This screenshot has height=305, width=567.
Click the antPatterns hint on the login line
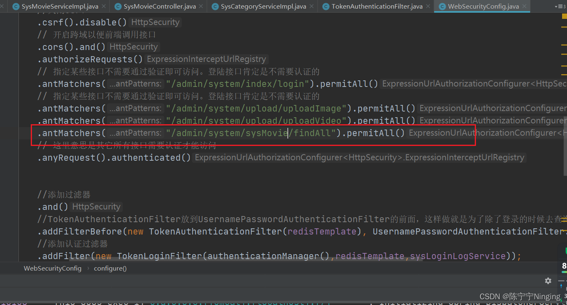136,84
